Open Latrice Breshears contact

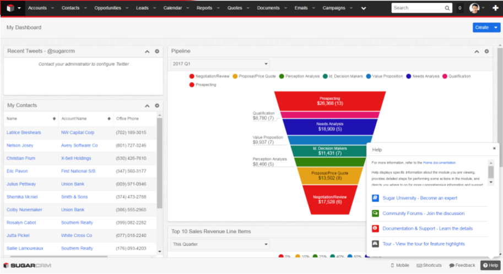tap(24, 133)
